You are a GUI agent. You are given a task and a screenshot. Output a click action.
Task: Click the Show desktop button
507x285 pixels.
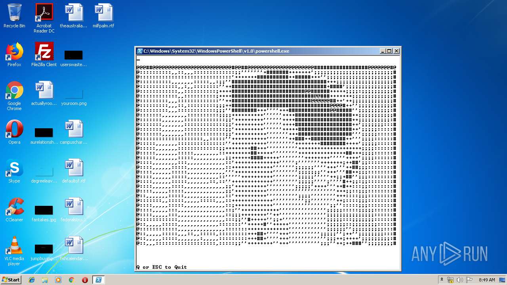pos(503,280)
